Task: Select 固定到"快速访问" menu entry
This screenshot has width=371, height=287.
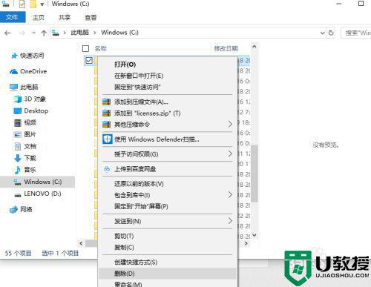Action: click(167, 87)
